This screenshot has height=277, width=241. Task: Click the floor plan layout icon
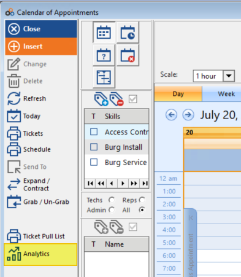(x=104, y=77)
